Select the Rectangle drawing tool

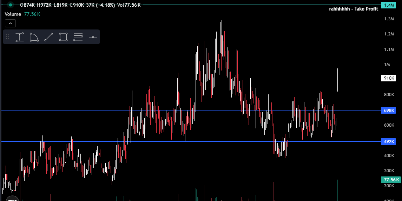pyautogui.click(x=63, y=37)
